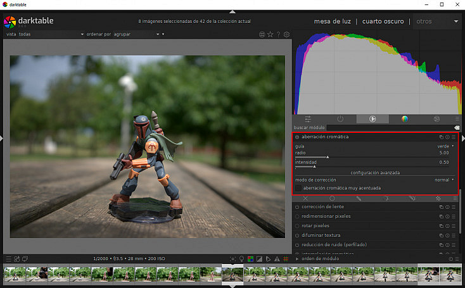This screenshot has width=465, height=288.
Task: Toggle difuminar textura module power
Action: [297, 235]
